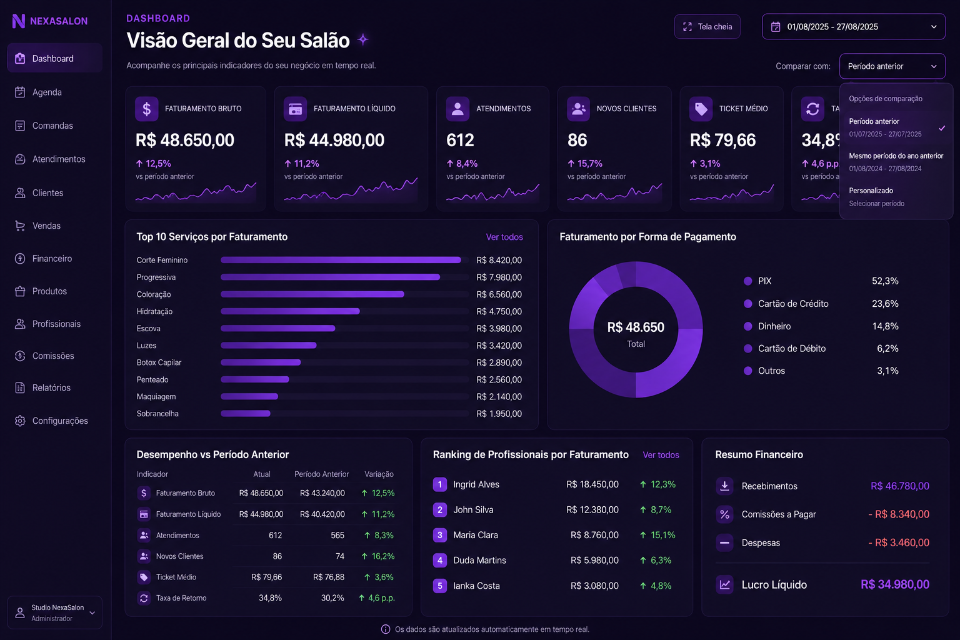The width and height of the screenshot is (960, 640).
Task: Open Atendimentos sidebar section
Action: (x=55, y=159)
